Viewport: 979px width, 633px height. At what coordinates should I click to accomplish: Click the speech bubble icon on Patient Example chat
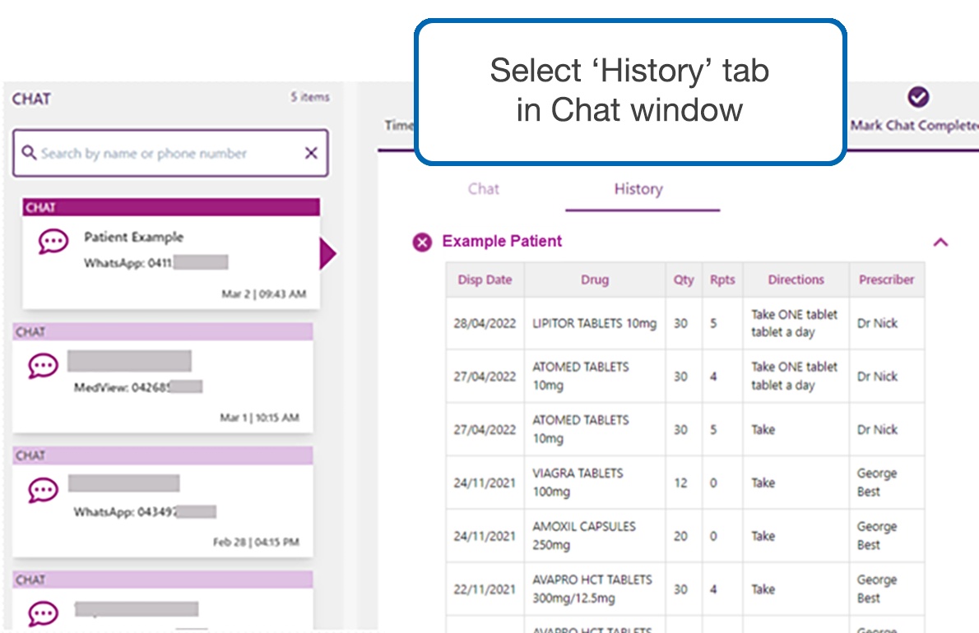53,242
